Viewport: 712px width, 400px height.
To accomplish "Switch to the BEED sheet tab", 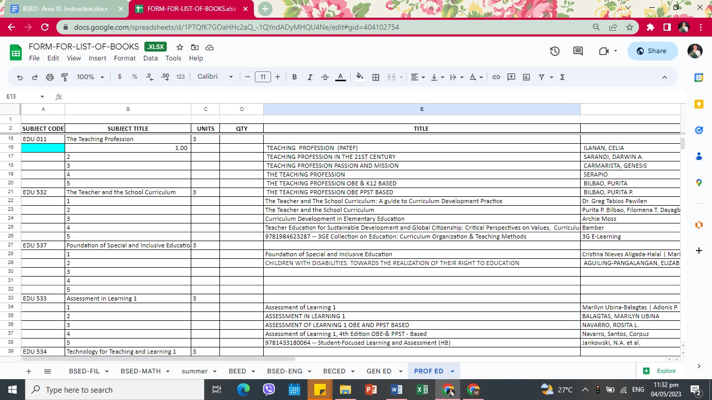I will [238, 371].
